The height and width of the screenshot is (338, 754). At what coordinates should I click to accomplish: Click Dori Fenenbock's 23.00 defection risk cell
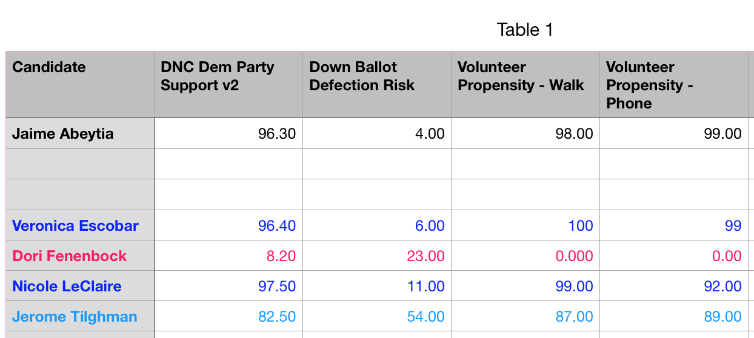[x=376, y=256]
